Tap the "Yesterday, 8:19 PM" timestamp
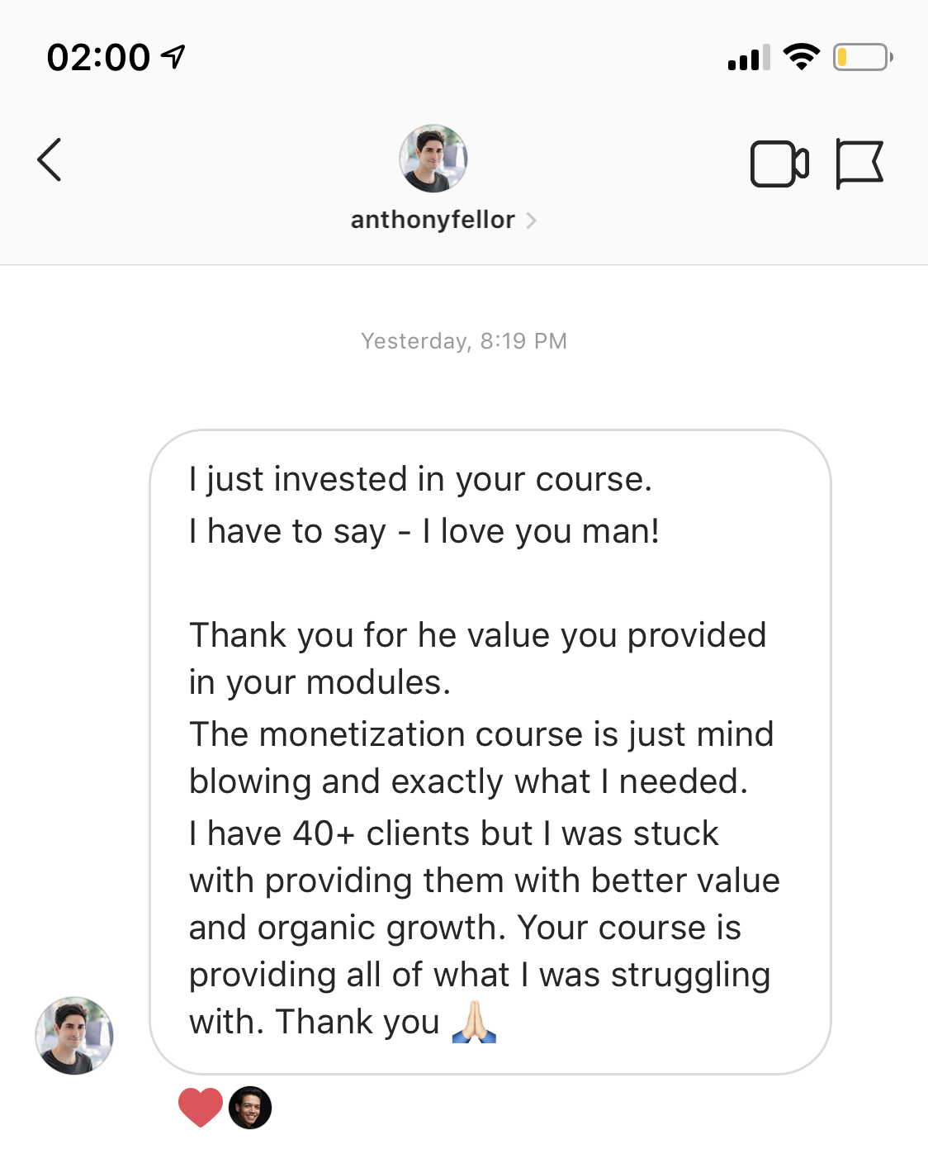 click(464, 341)
